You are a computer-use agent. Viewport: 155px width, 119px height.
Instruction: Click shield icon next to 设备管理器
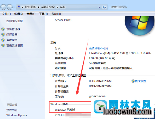pyautogui.click(x=3, y=29)
